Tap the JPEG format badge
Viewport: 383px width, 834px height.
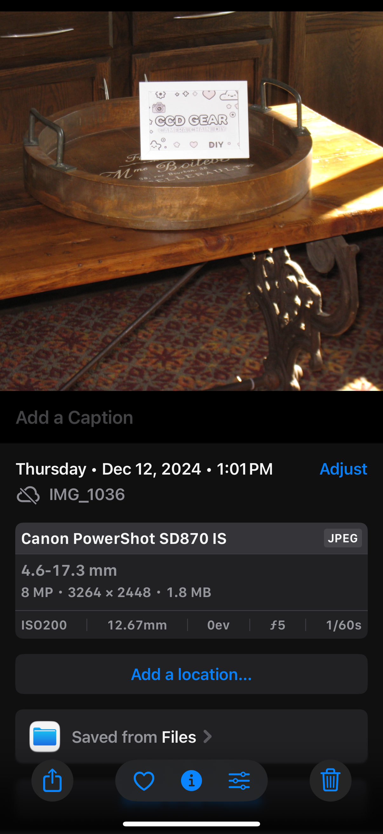343,538
